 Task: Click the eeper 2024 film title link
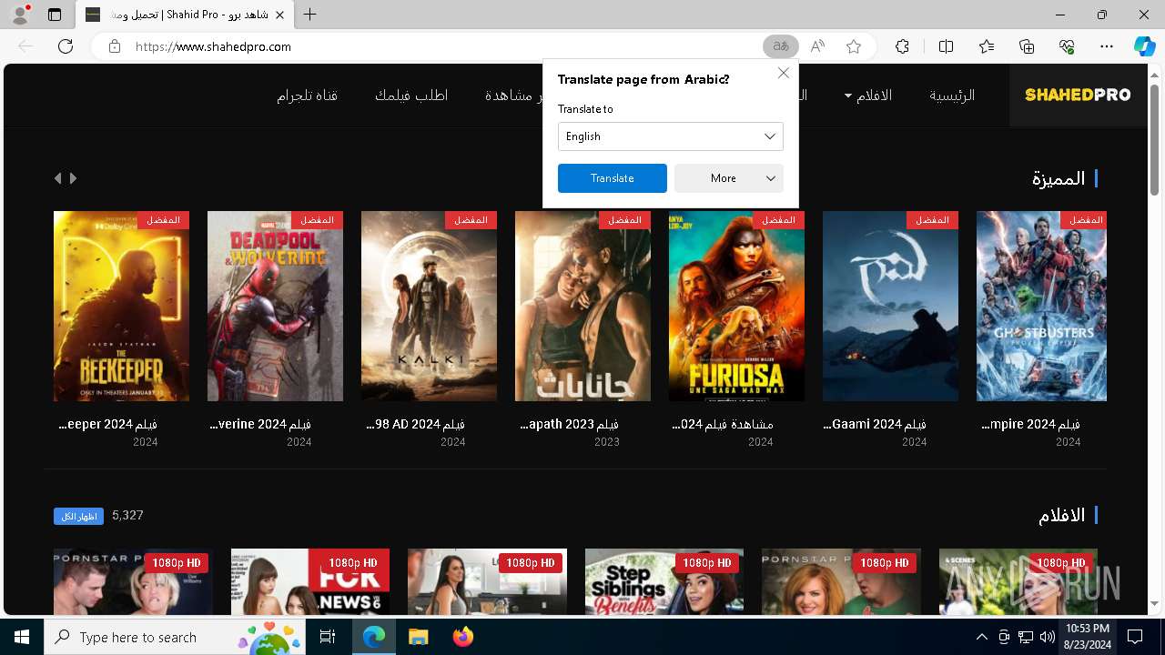pyautogui.click(x=108, y=424)
